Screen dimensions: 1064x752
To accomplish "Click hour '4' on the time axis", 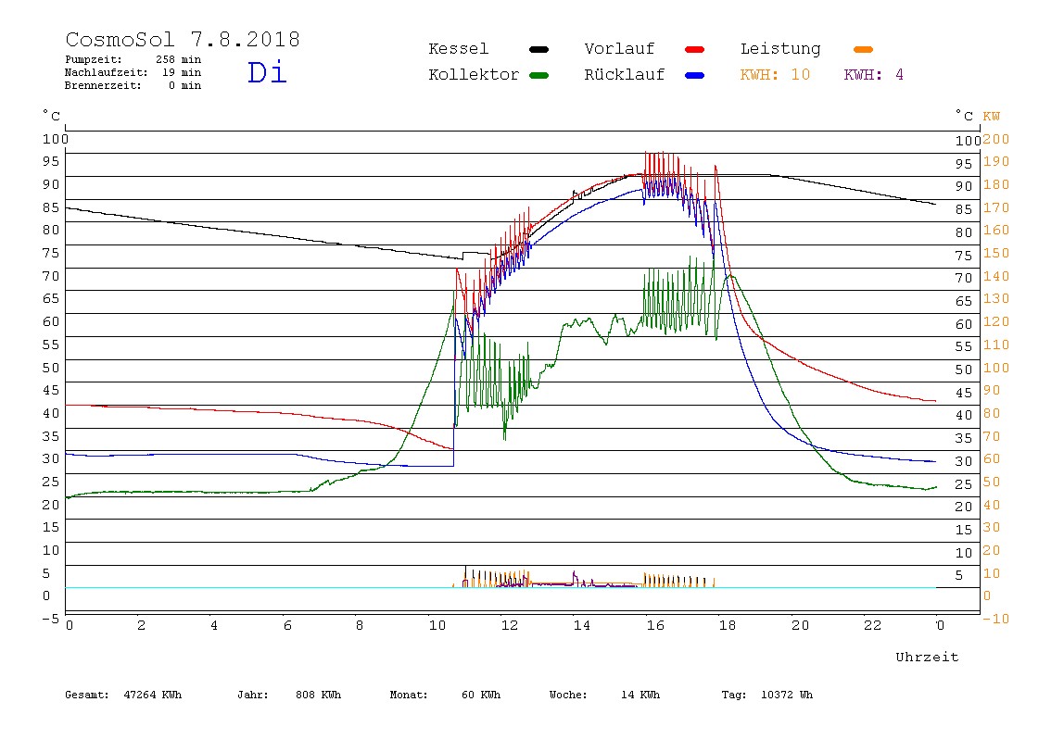I will 214,625.
